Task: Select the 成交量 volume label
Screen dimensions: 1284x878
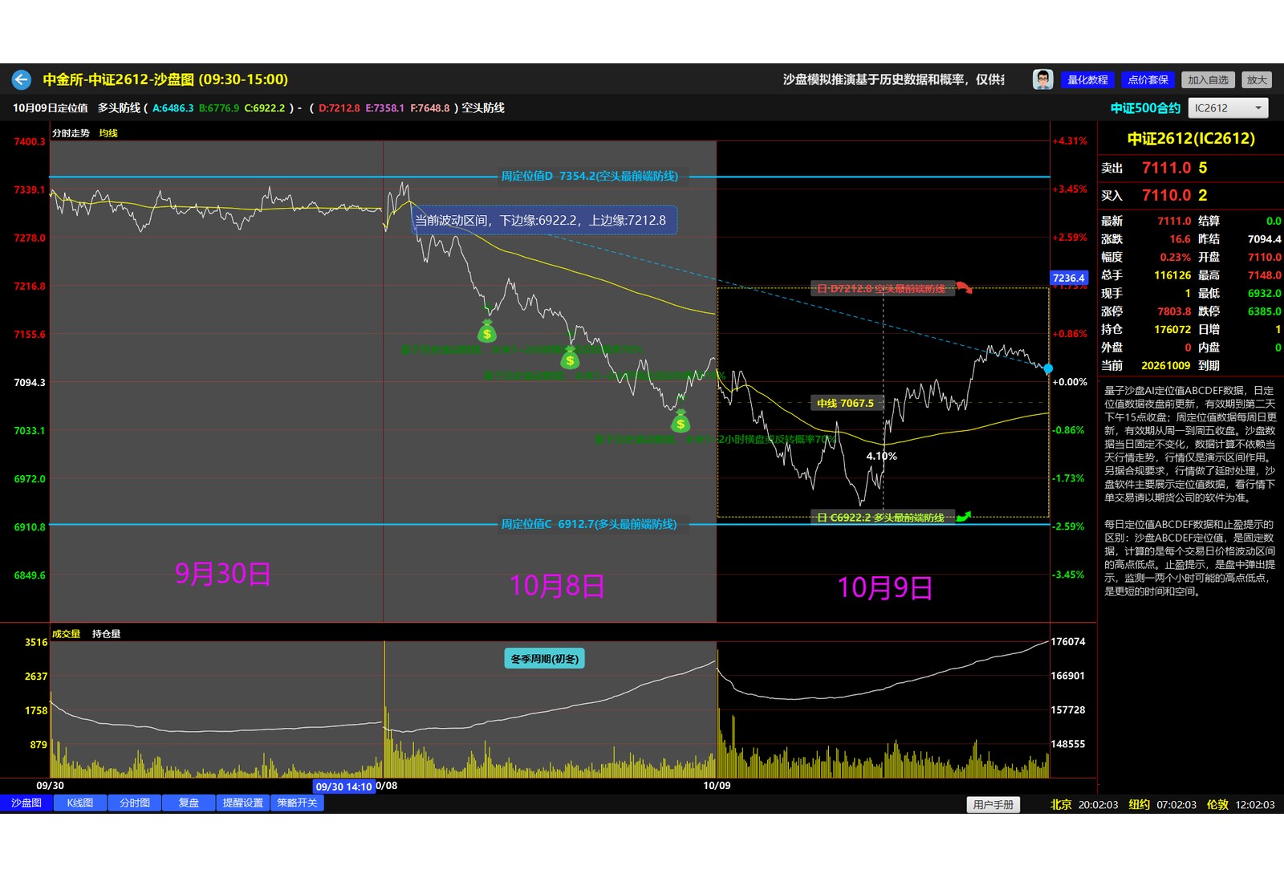Action: [x=67, y=634]
